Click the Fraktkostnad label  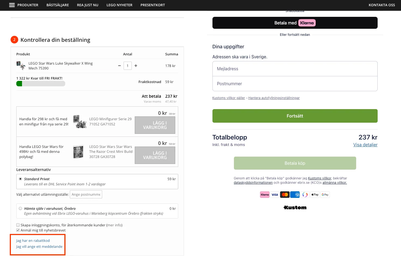pos(150,82)
